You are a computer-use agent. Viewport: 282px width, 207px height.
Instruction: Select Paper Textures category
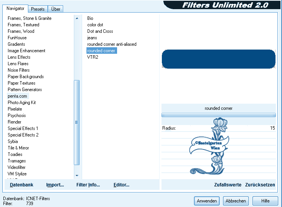pos(21,83)
